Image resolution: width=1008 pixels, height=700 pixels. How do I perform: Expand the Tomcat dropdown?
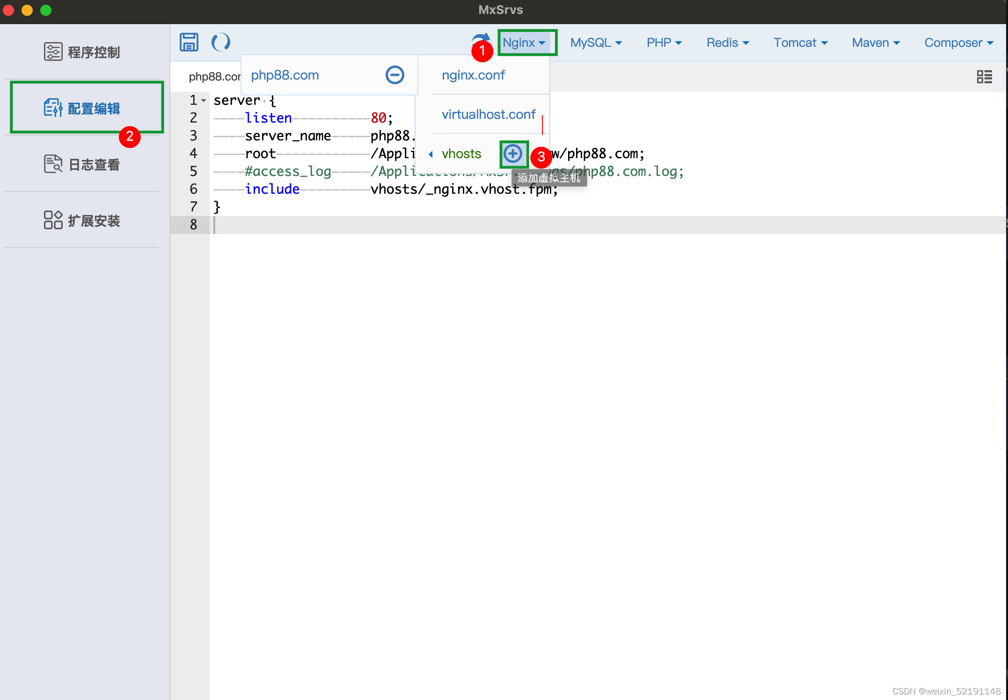[x=800, y=43]
